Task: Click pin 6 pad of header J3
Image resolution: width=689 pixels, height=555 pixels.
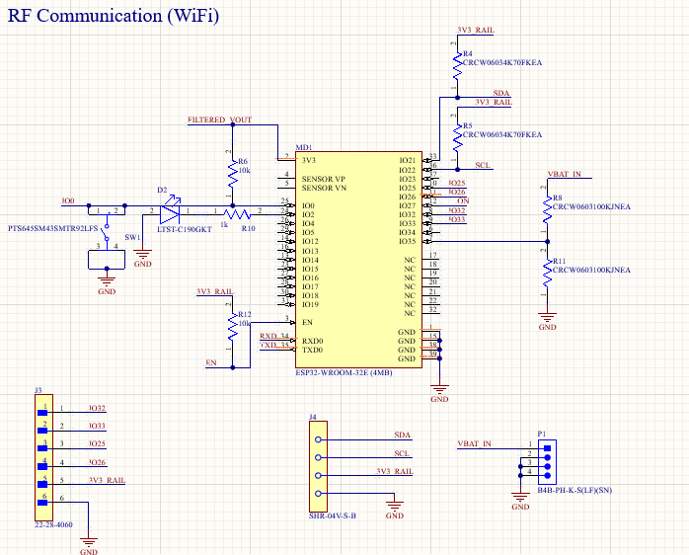Action: pos(42,503)
